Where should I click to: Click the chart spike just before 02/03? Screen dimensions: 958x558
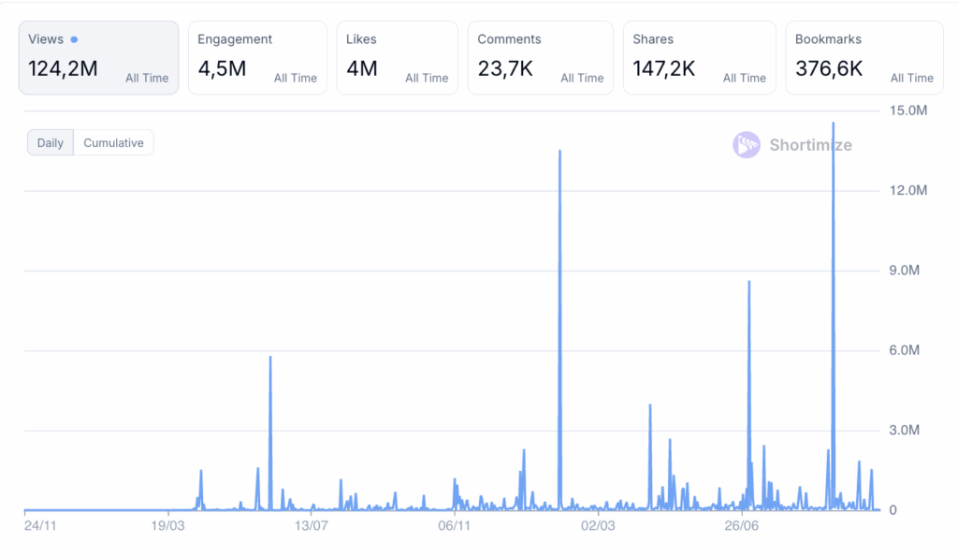559,154
